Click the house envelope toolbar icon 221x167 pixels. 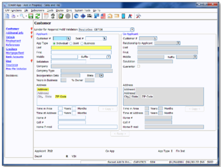click(x=110, y=16)
